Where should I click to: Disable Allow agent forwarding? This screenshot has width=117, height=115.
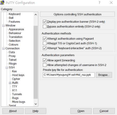pyautogui.click(x=45, y=60)
